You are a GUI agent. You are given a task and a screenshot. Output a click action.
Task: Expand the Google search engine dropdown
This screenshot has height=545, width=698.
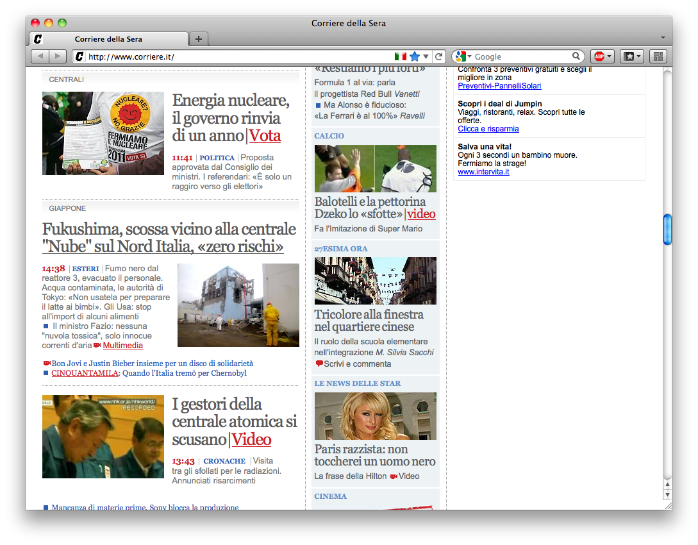tap(463, 56)
